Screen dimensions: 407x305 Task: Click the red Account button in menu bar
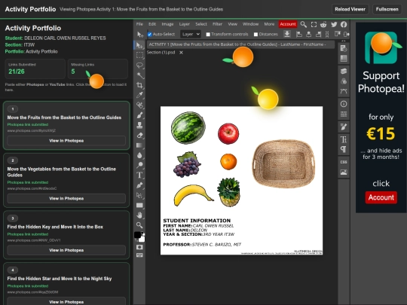pyautogui.click(x=288, y=24)
